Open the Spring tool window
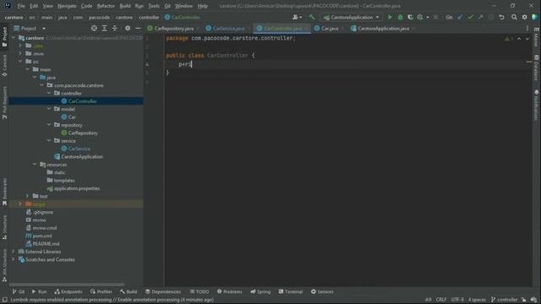The image size is (541, 304). coord(260,291)
